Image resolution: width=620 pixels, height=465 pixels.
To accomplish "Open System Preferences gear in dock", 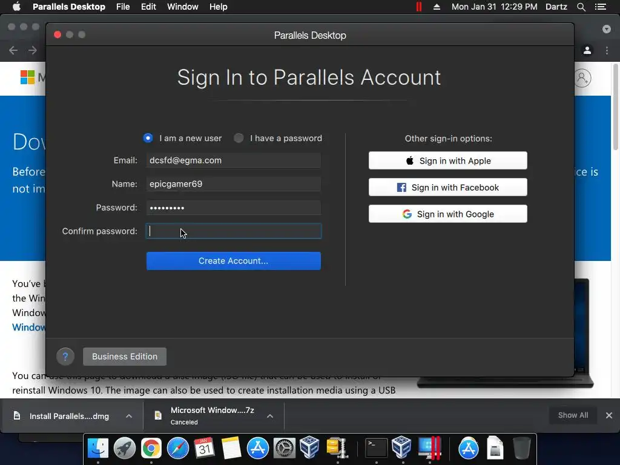I will click(x=285, y=449).
